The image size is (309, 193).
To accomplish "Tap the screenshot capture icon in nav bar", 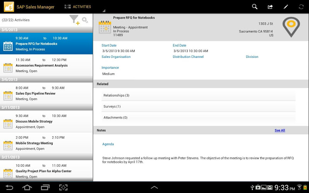I will (63, 187).
